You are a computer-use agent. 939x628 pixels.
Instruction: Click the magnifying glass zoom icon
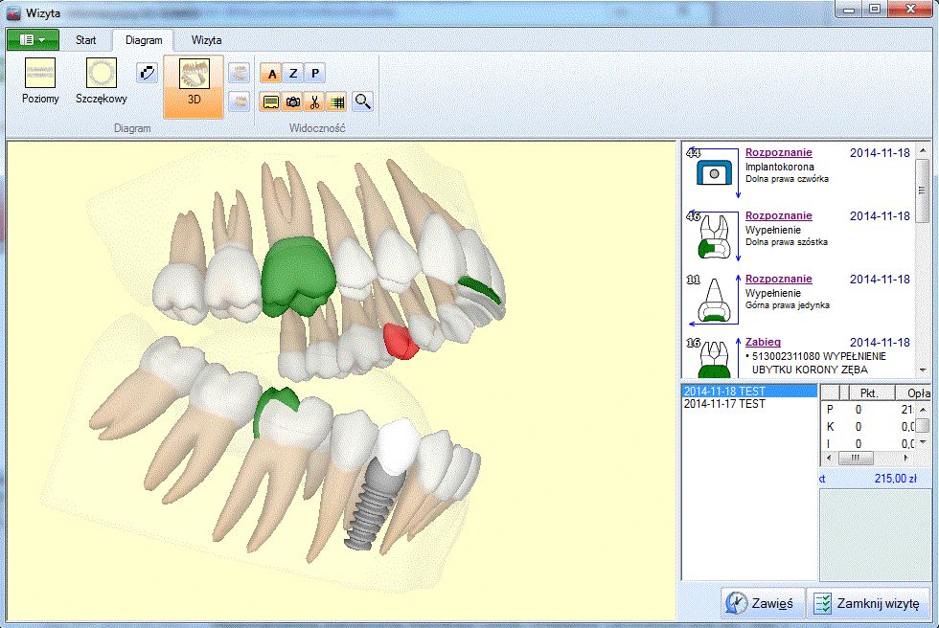pos(362,101)
